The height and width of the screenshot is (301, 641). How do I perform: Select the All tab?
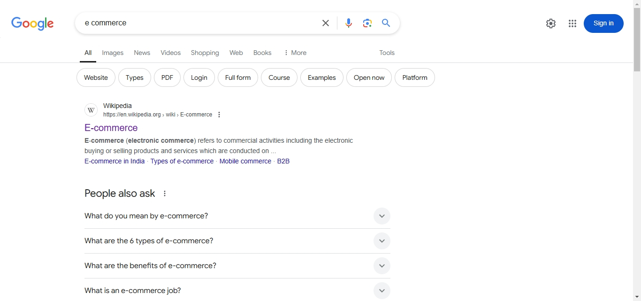click(88, 53)
